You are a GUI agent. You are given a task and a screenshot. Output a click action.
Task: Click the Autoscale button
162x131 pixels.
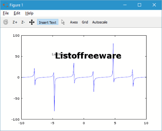pyautogui.click(x=100, y=22)
